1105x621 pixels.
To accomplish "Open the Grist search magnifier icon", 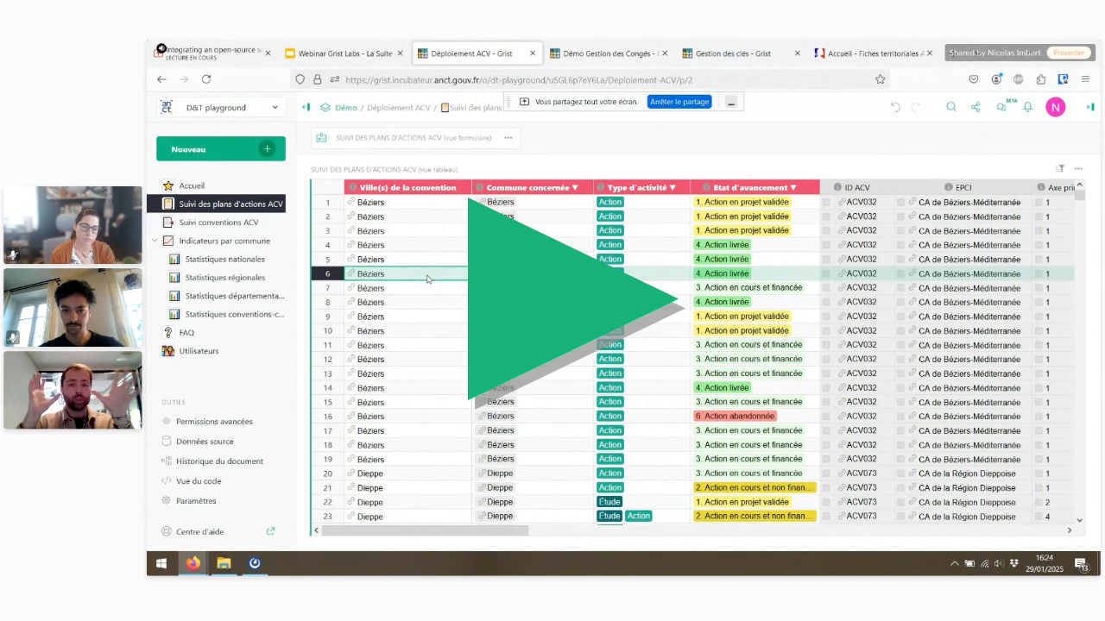I will click(x=951, y=107).
